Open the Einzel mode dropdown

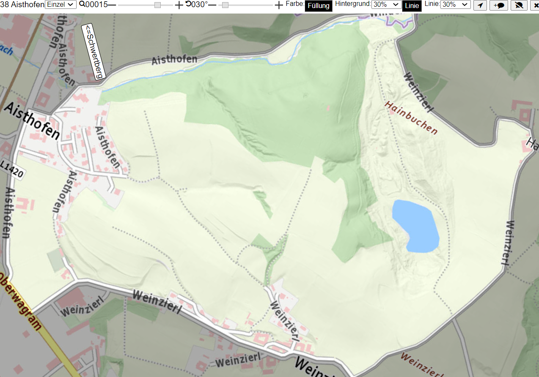click(60, 5)
